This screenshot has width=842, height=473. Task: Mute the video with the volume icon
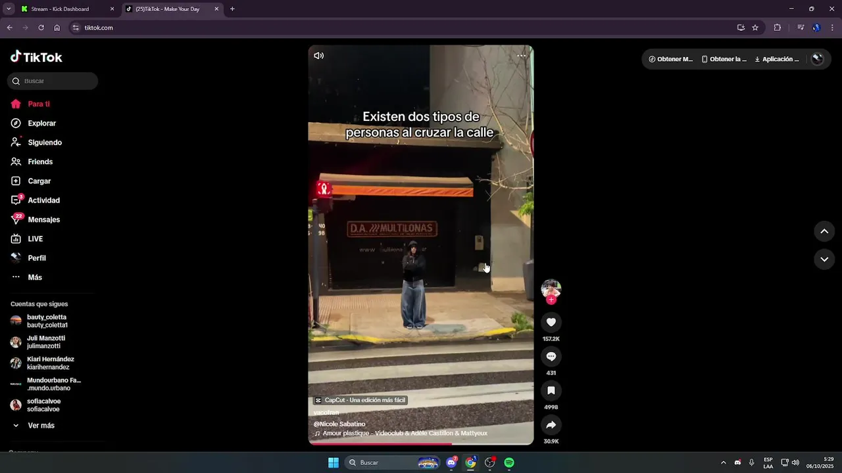[318, 56]
